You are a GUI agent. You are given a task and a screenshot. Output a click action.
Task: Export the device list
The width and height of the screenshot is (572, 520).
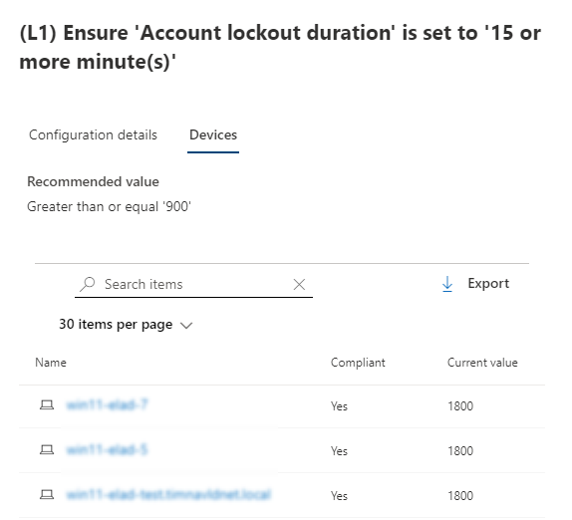tap(475, 284)
